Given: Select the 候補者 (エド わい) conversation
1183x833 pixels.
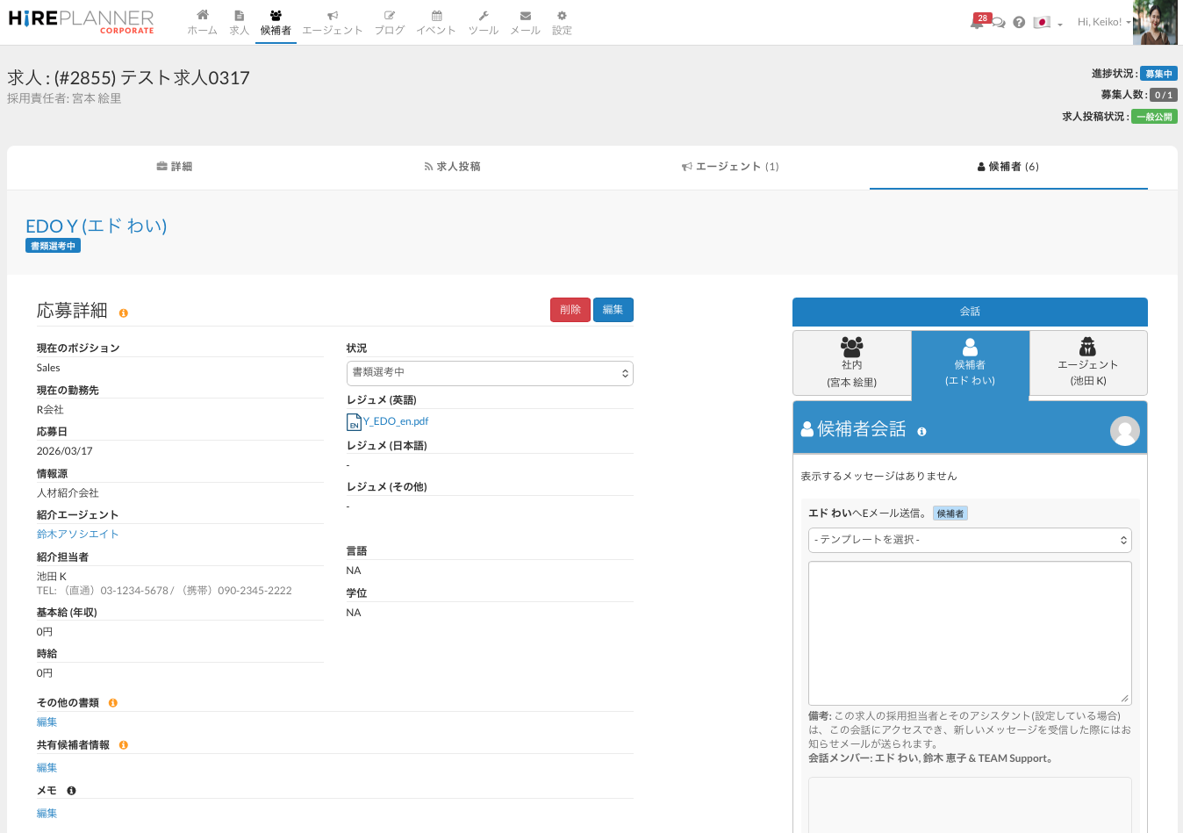Looking at the screenshot, I should pos(970,363).
